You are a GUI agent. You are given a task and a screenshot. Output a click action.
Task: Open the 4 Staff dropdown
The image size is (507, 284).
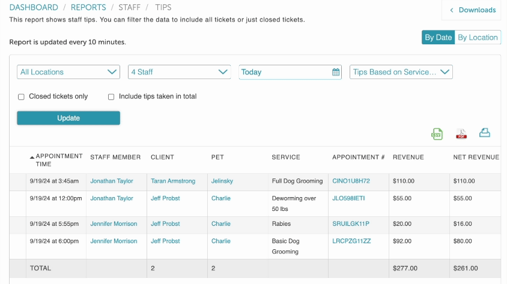tap(179, 72)
